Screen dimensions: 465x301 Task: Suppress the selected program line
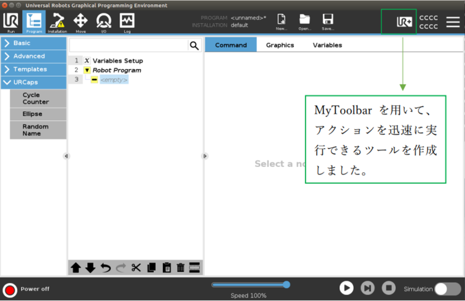click(194, 267)
